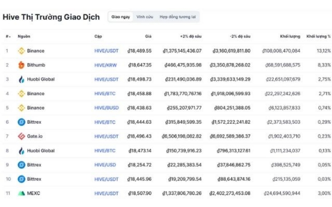Click the Gate.io logo icon
332x207 pixels.
coord(22,137)
